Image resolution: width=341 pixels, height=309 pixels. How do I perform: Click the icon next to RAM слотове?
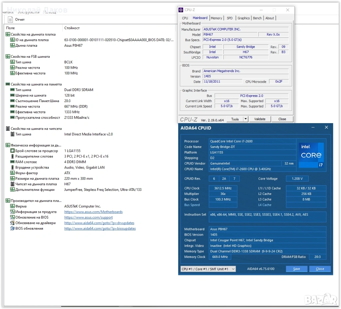point(12,162)
